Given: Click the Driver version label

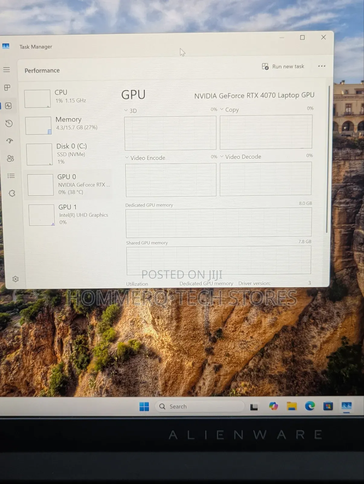Looking at the screenshot, I should (254, 283).
